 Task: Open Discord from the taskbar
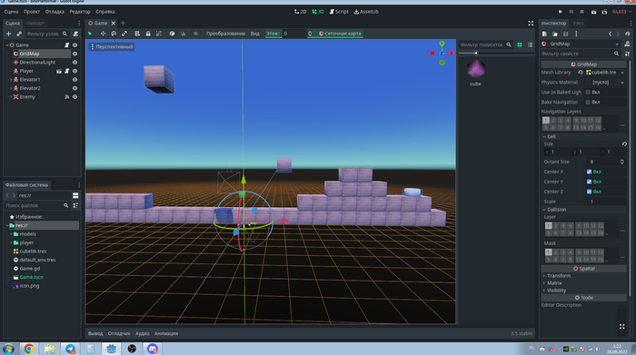point(153,349)
